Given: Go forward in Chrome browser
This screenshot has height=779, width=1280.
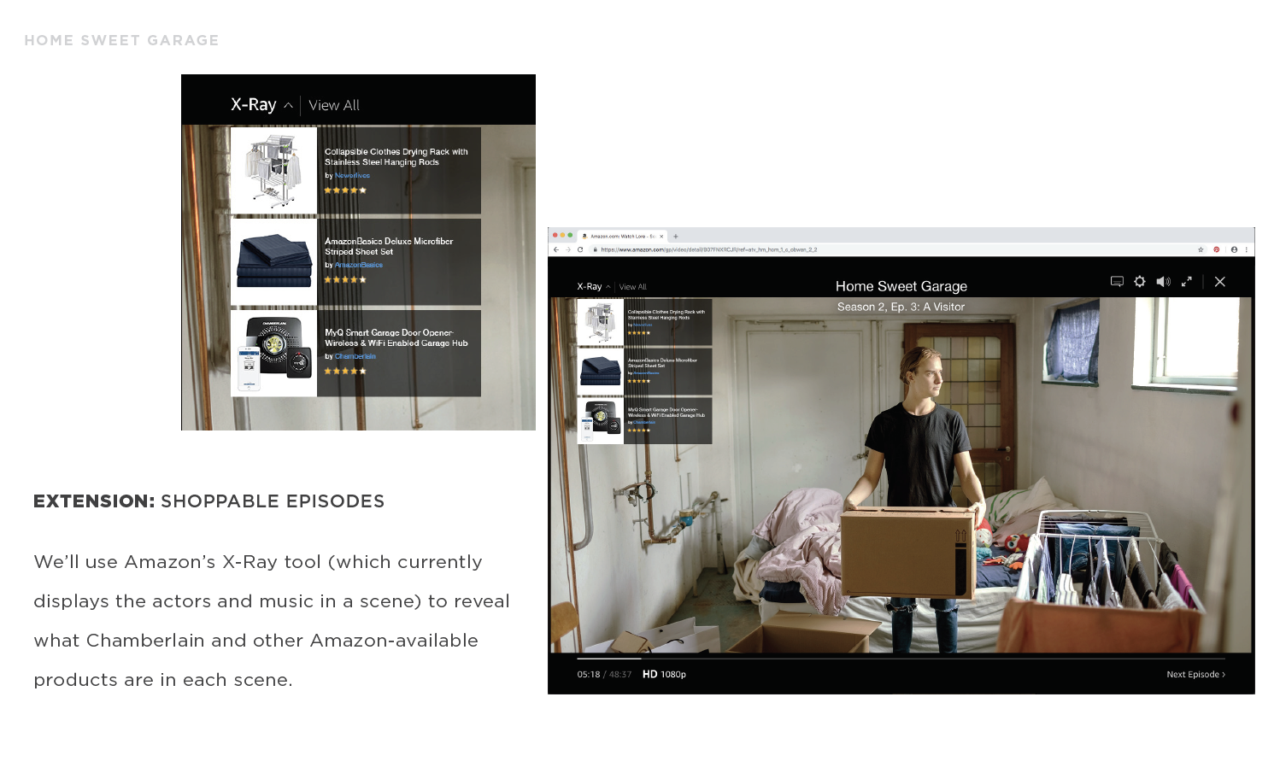Looking at the screenshot, I should (568, 249).
